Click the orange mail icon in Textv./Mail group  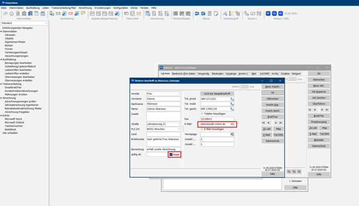pyautogui.click(x=138, y=14)
